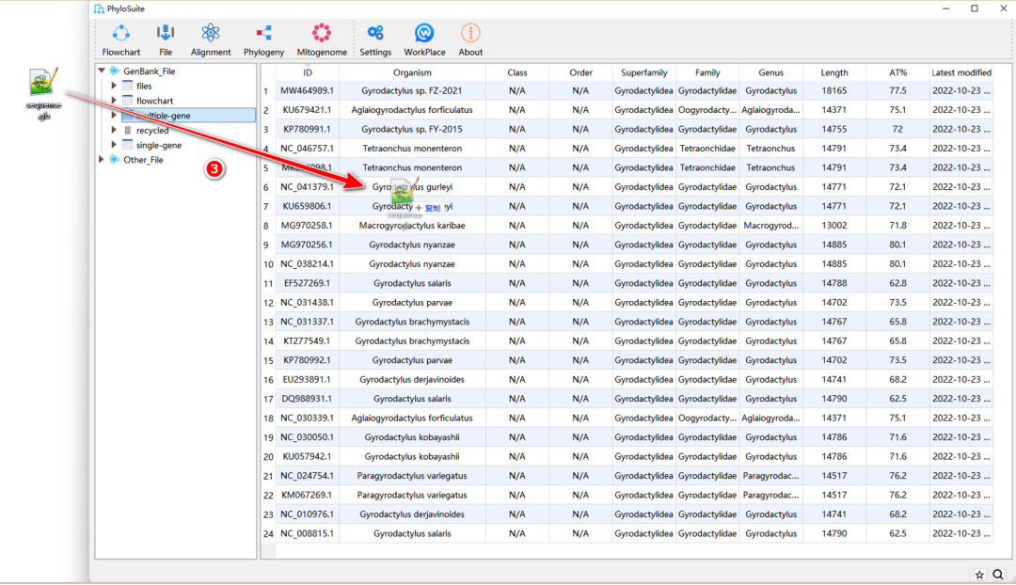Viewport: 1016px width, 585px height.
Task: Select ID cell NC_008815.1
Action: (307, 534)
